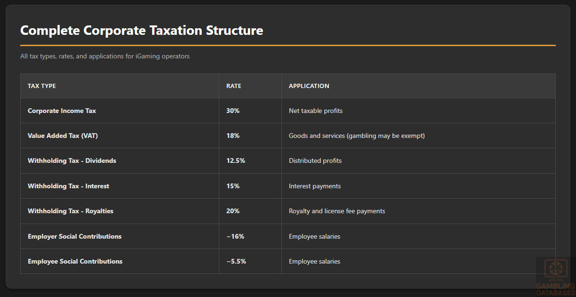The image size is (576, 297).
Task: Click the Withholding Tax - Dividends label
Action: [x=72, y=161]
